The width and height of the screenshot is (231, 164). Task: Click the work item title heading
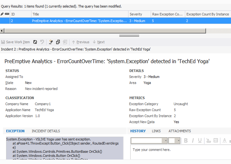coord(107,61)
